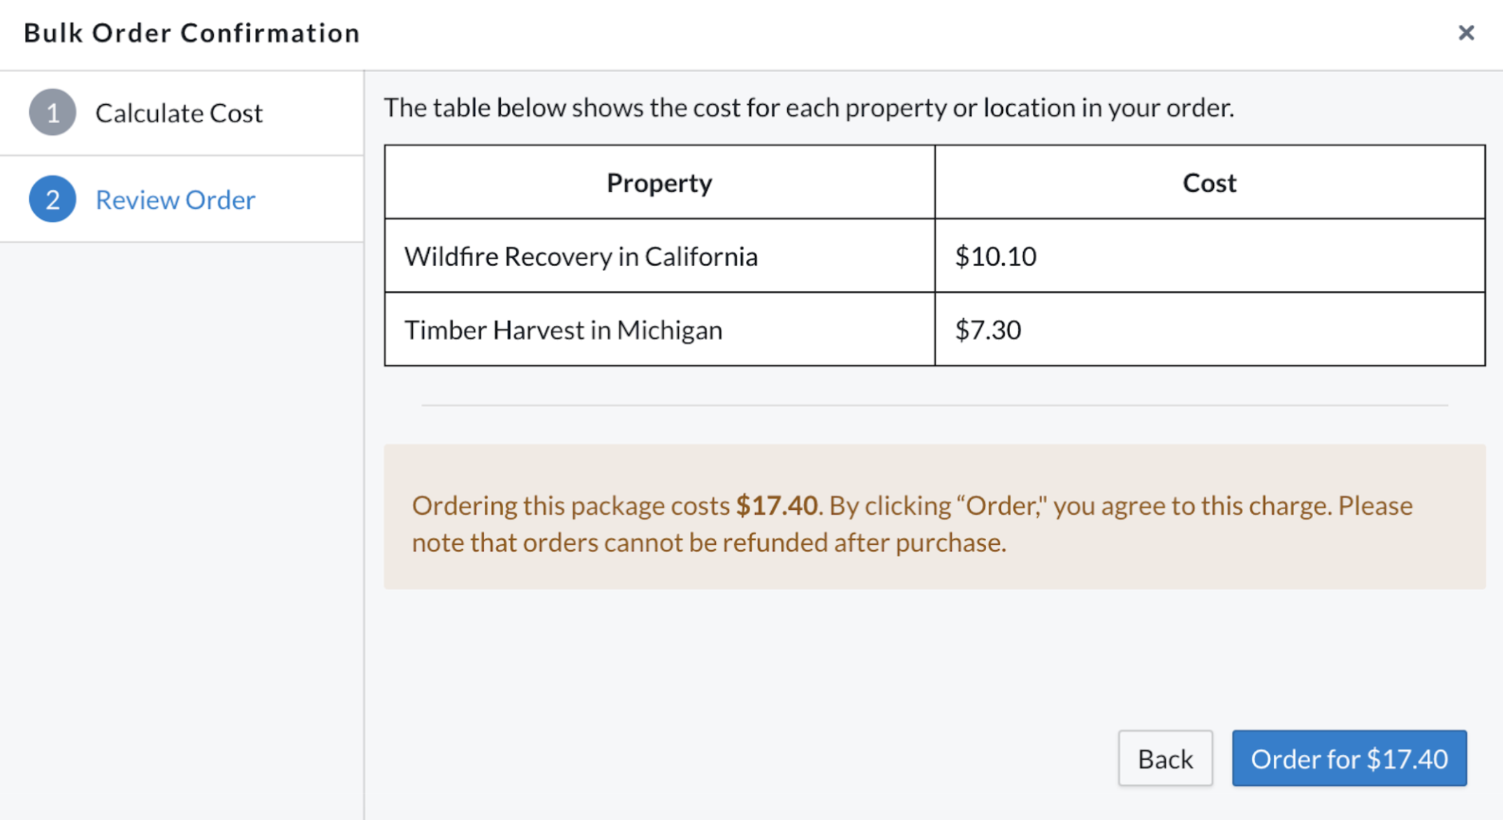Go to the Calculate Cost step
The image size is (1503, 820).
pos(182,113)
